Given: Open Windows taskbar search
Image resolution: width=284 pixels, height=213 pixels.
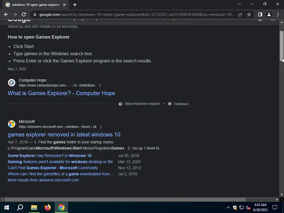Looking at the screenshot, I should (x=20, y=207).
